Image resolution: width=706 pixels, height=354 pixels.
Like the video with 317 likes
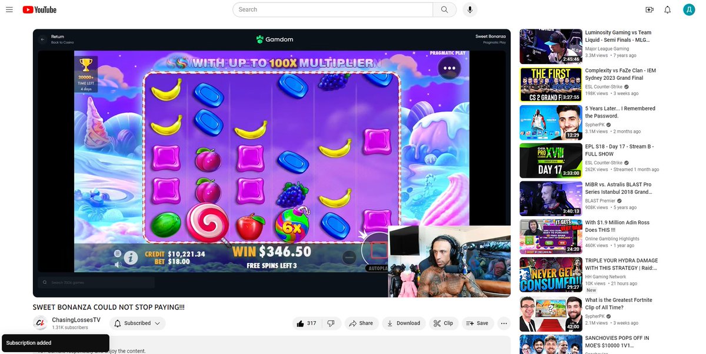[x=307, y=323]
